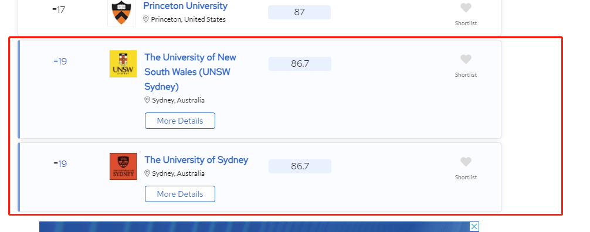Open UNSW yellow logo thumbnail

pos(123,64)
